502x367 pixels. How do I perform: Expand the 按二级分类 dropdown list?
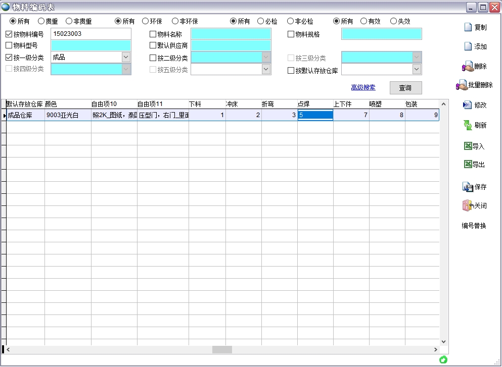pos(266,58)
